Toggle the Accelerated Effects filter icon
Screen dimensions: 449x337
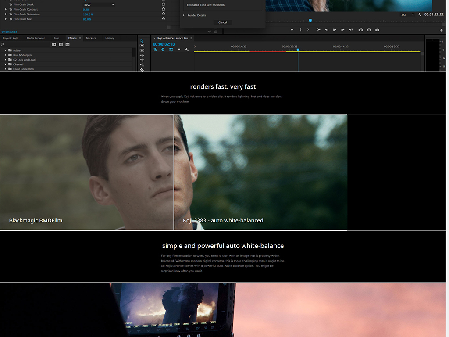coord(54,44)
